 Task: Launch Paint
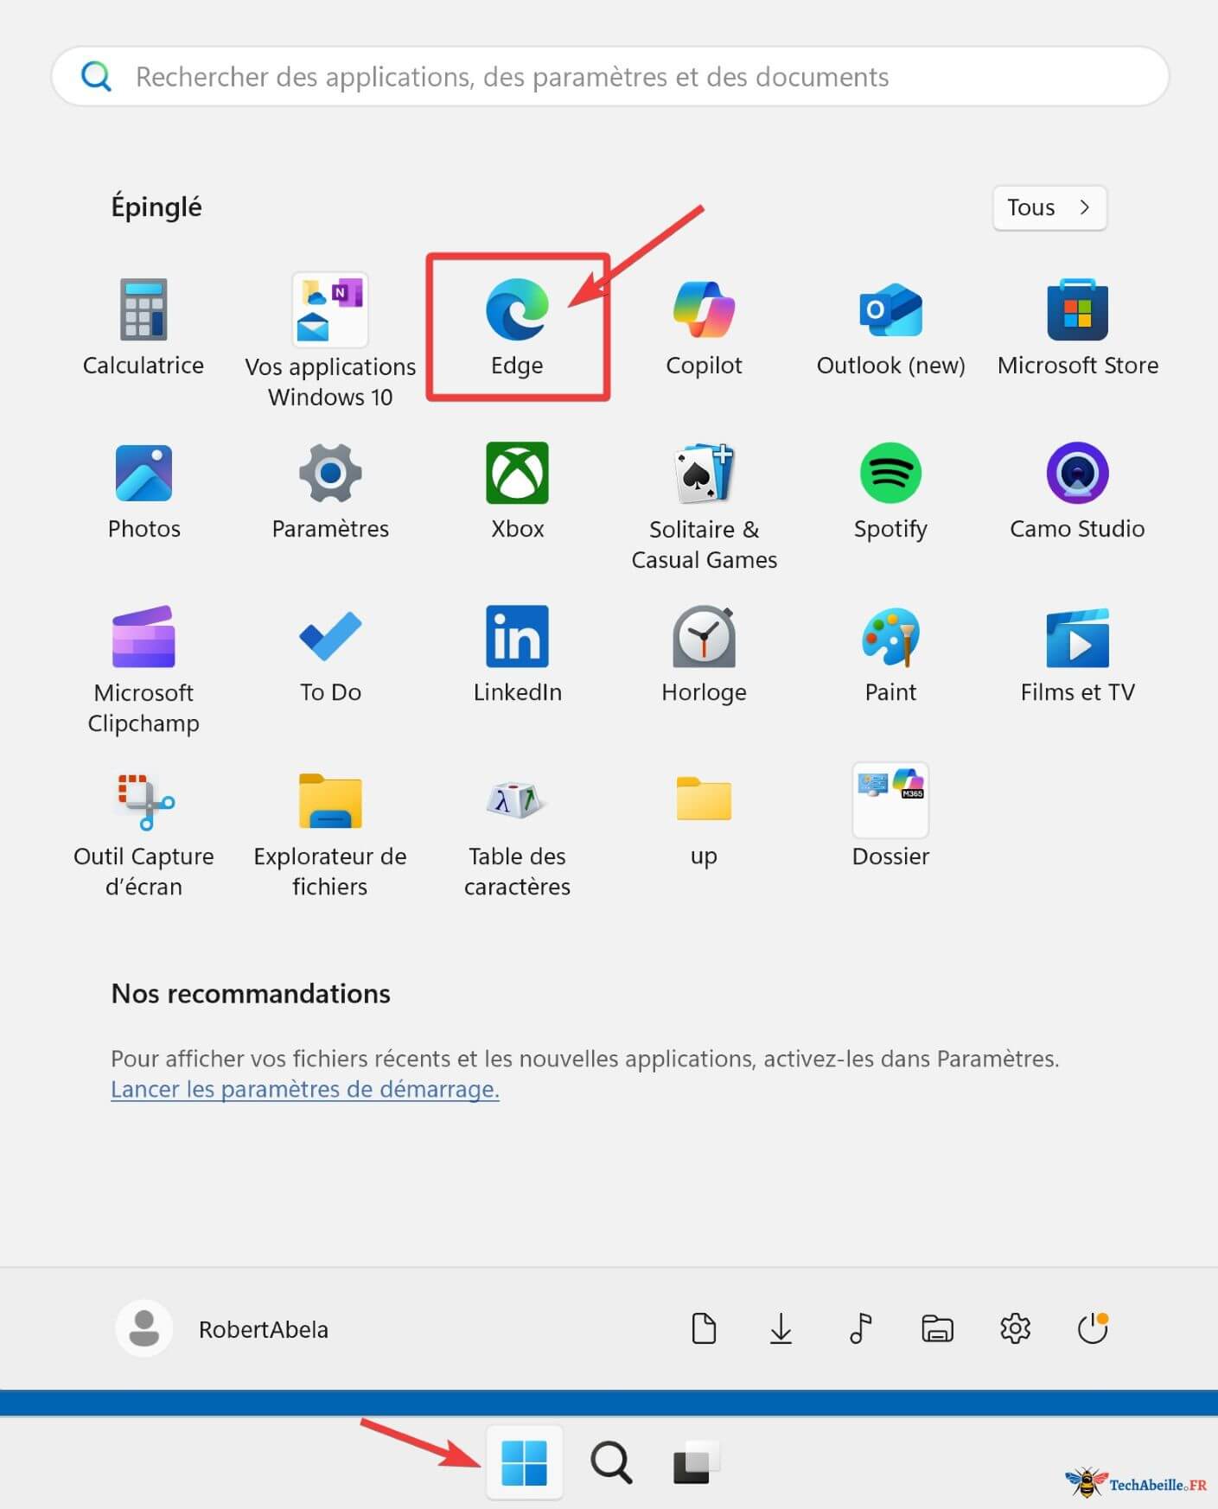890,655
